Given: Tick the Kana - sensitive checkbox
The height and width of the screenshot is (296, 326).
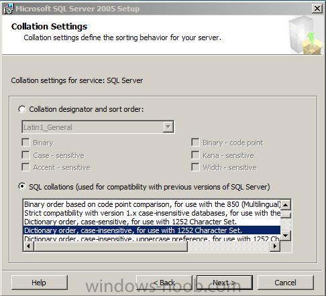Looking at the screenshot, I should click(x=195, y=155).
